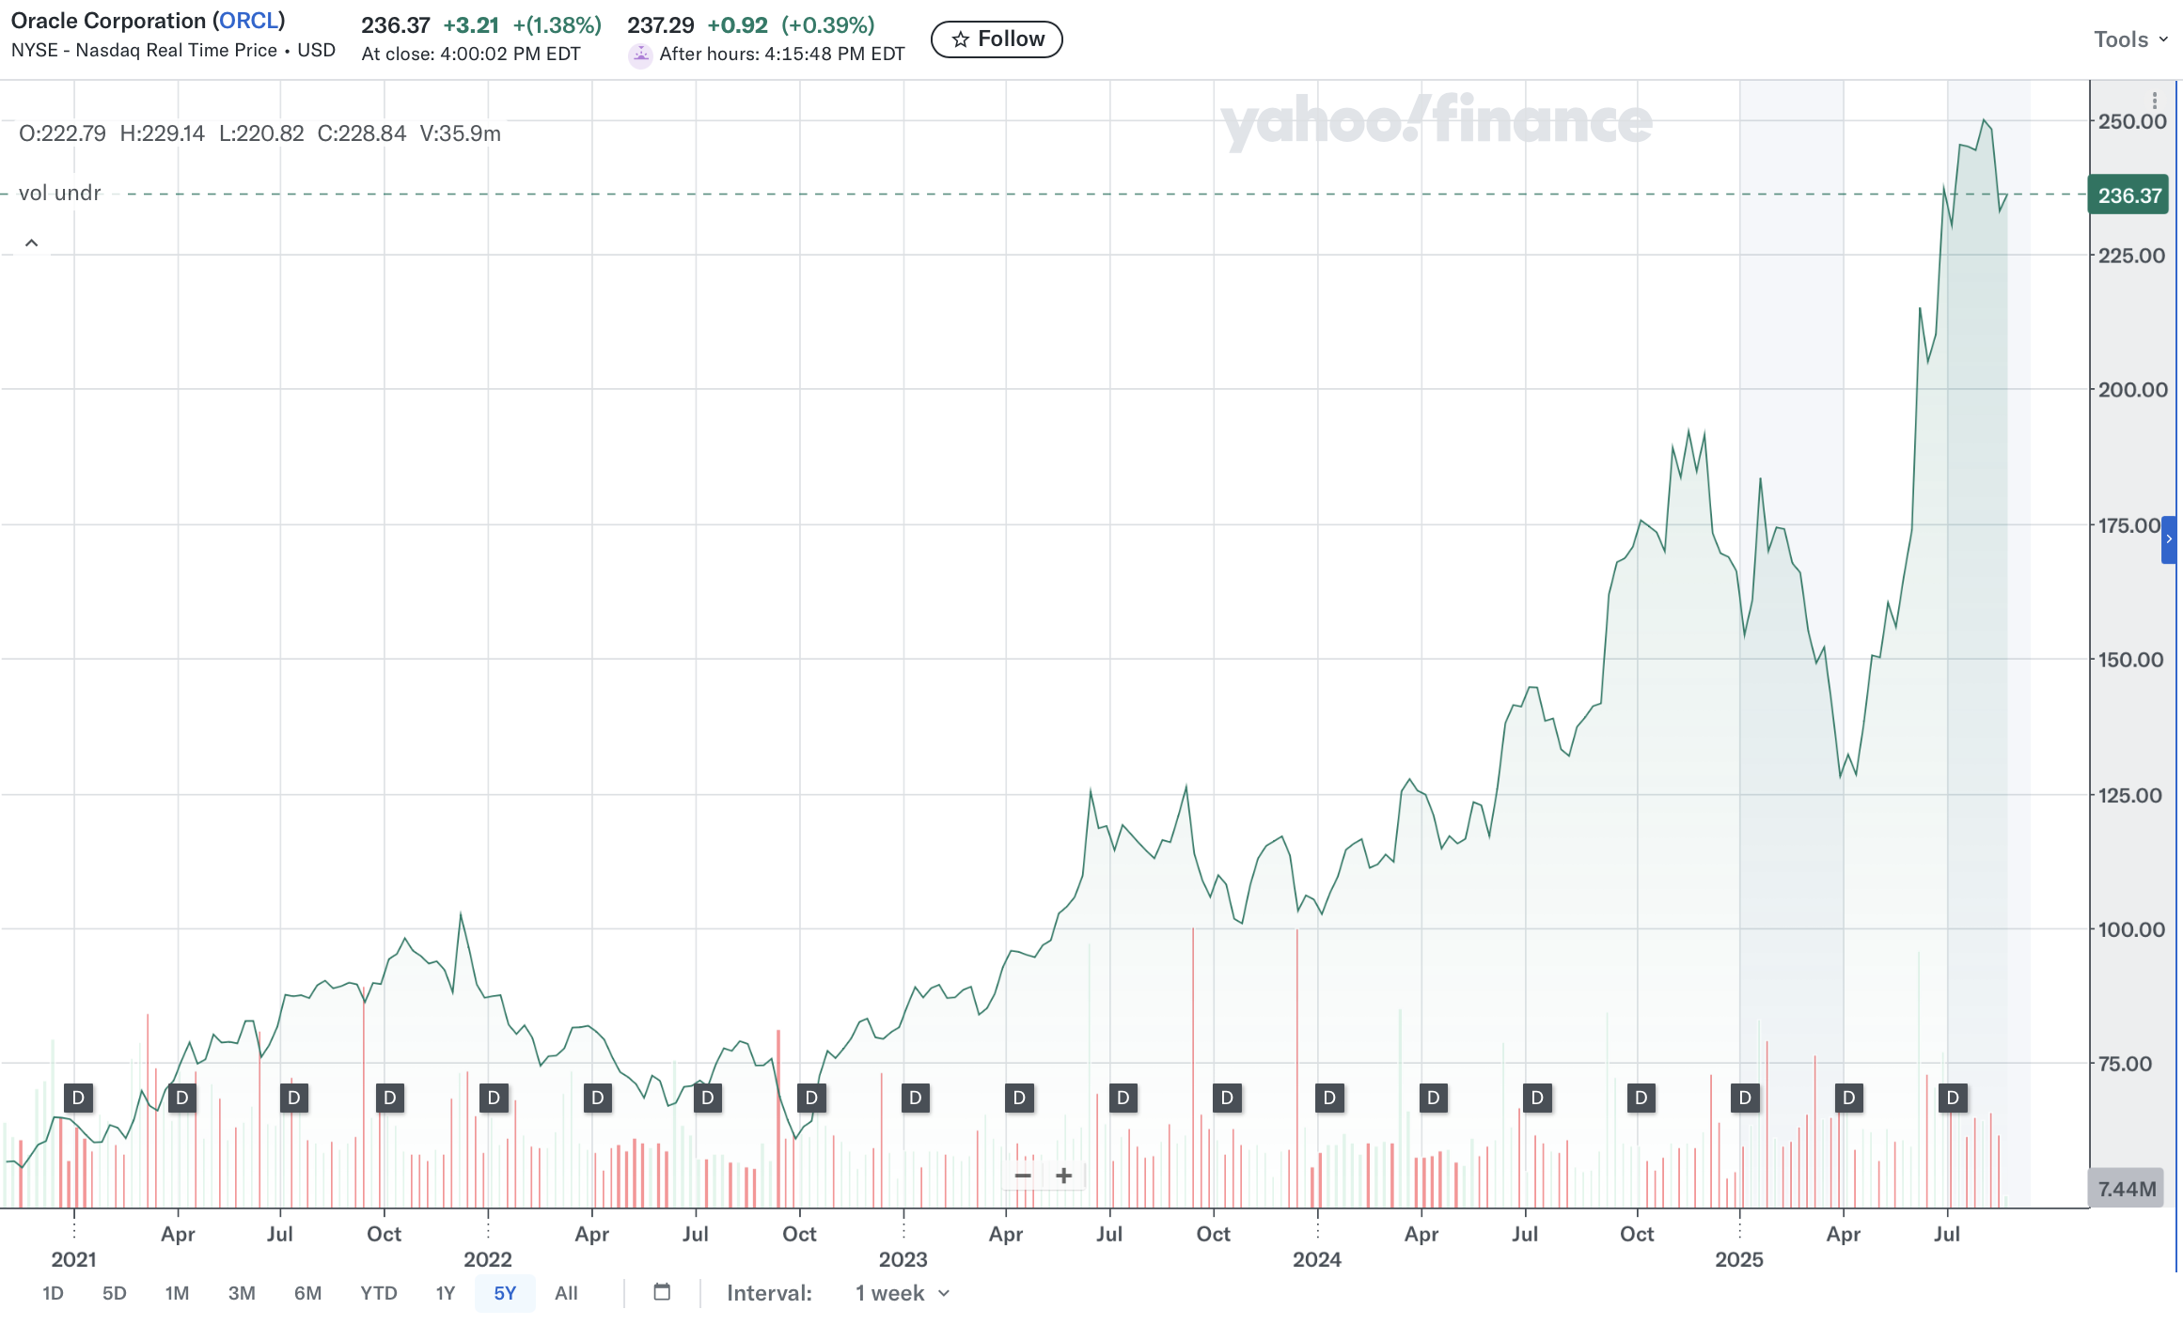The width and height of the screenshot is (2183, 1325).
Task: Select the 5D range tab
Action: (114, 1293)
